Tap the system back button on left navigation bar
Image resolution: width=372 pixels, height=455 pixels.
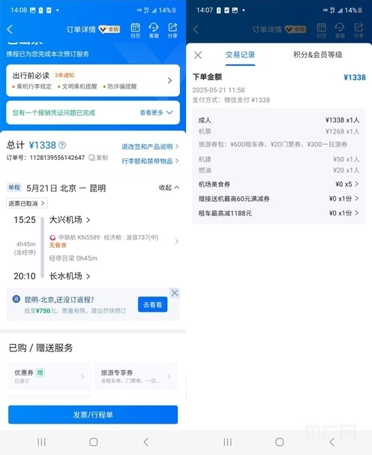(x=145, y=442)
